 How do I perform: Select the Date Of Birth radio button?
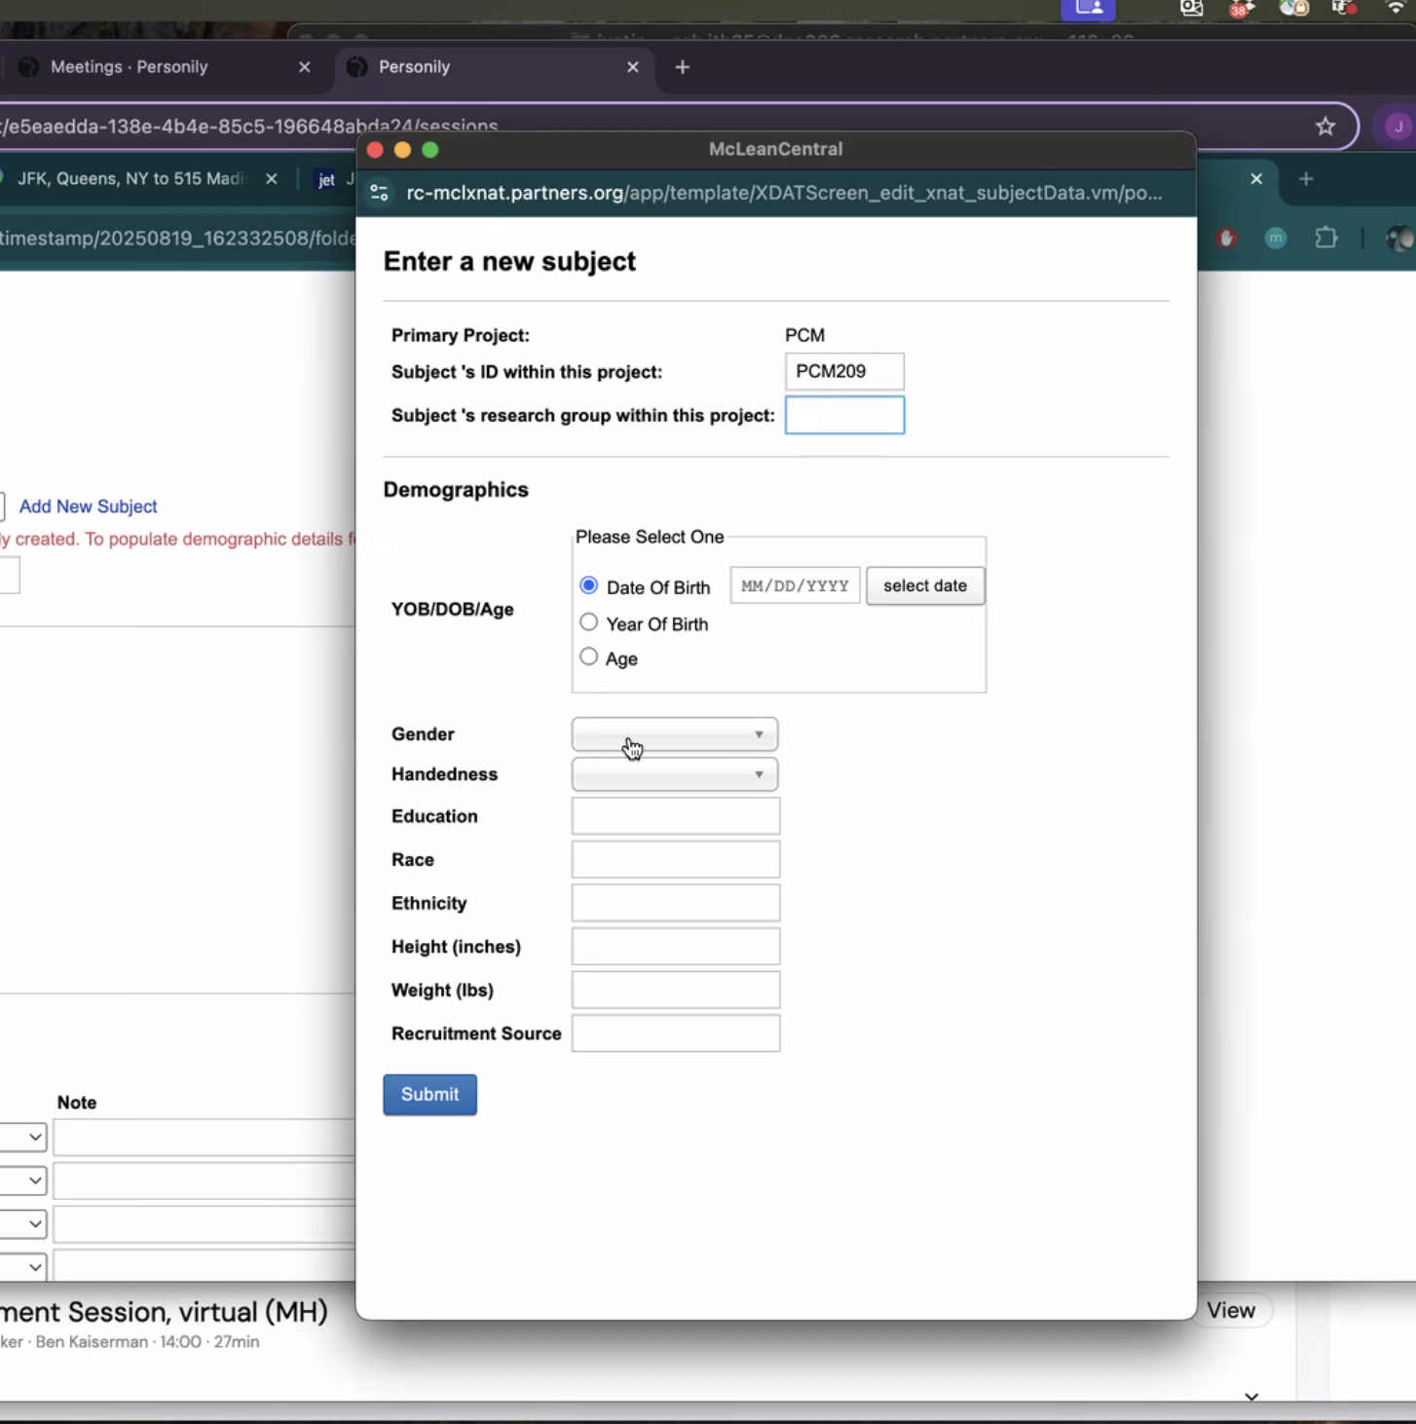588,585
